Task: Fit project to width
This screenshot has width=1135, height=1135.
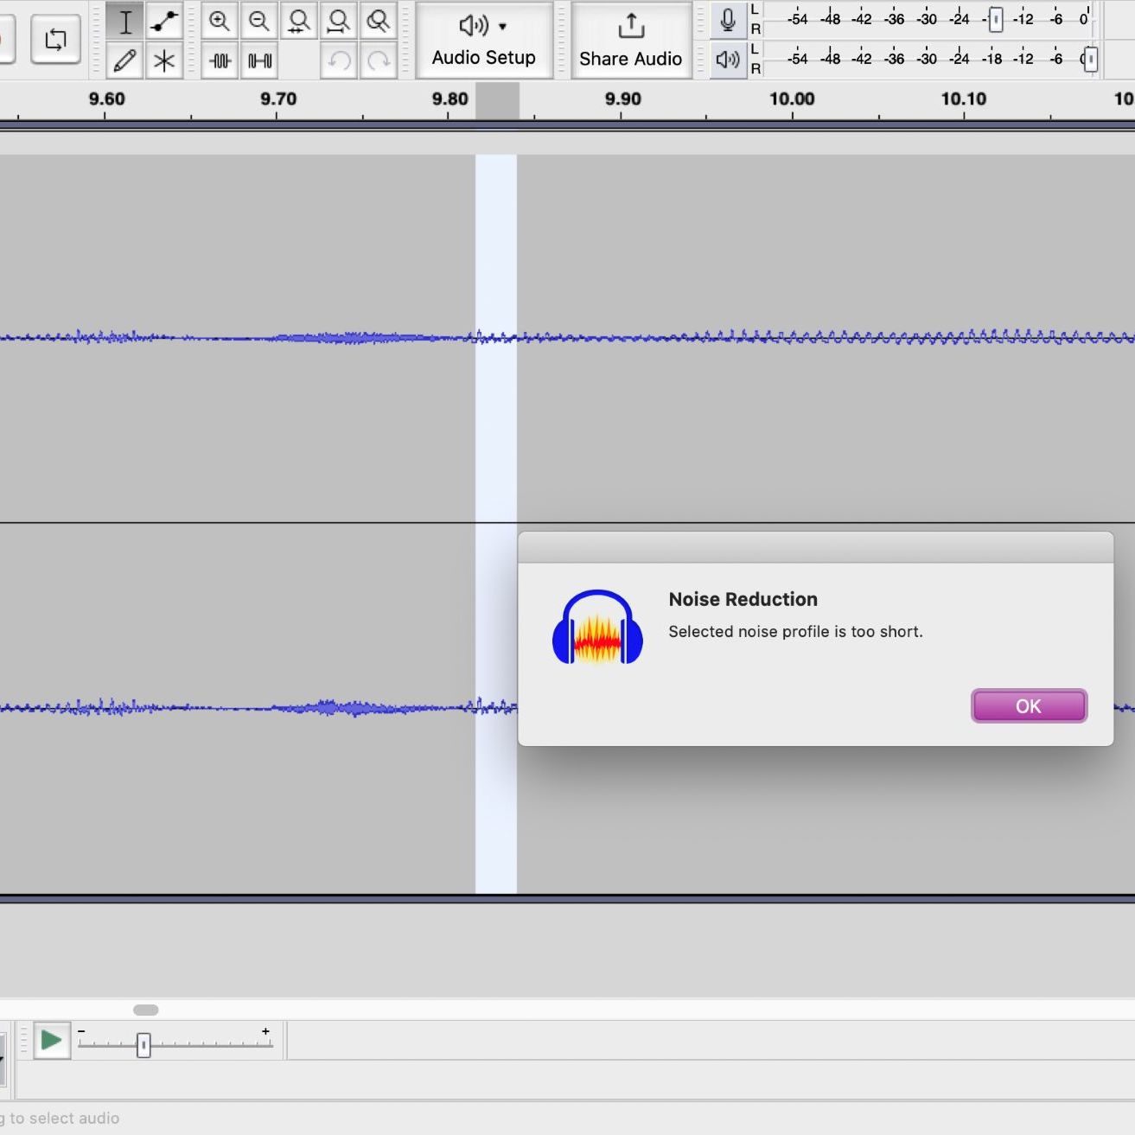Action: coord(338,22)
